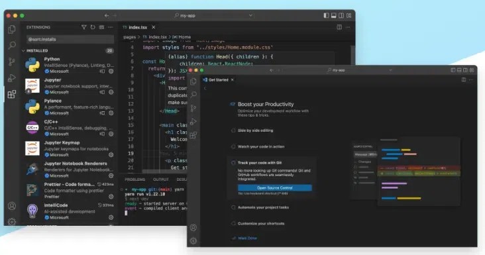
Task: Check off Track your code with Git
Action: tap(233, 162)
